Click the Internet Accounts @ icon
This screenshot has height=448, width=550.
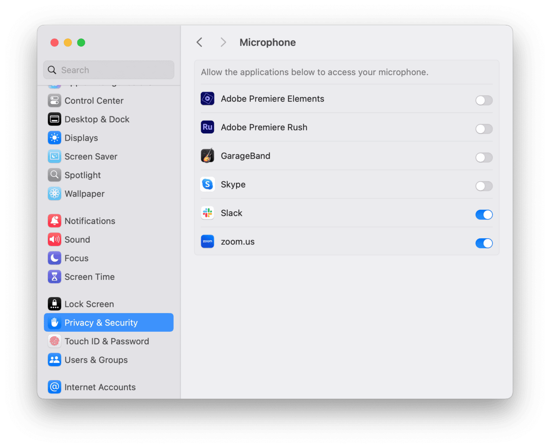(x=54, y=387)
